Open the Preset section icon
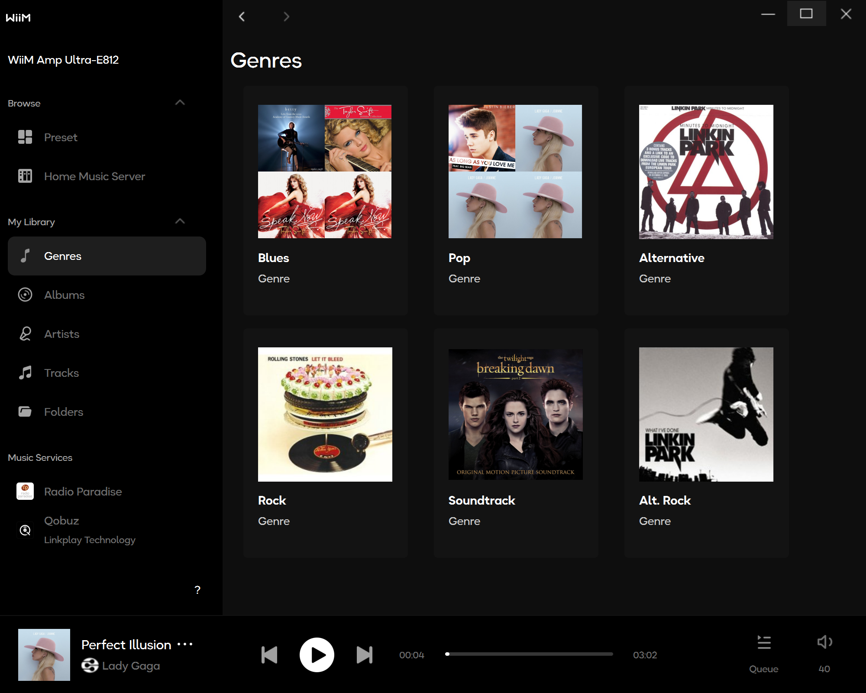The image size is (866, 693). [25, 137]
